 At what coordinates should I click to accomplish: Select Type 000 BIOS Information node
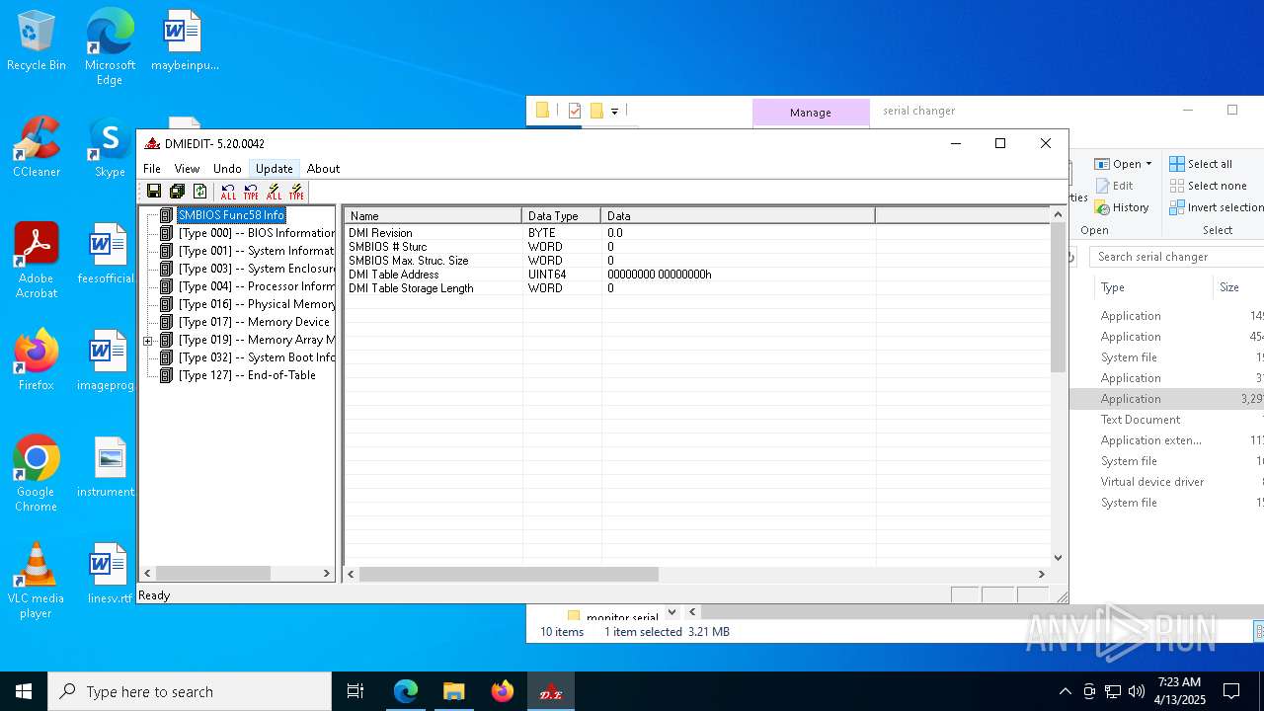(x=257, y=233)
